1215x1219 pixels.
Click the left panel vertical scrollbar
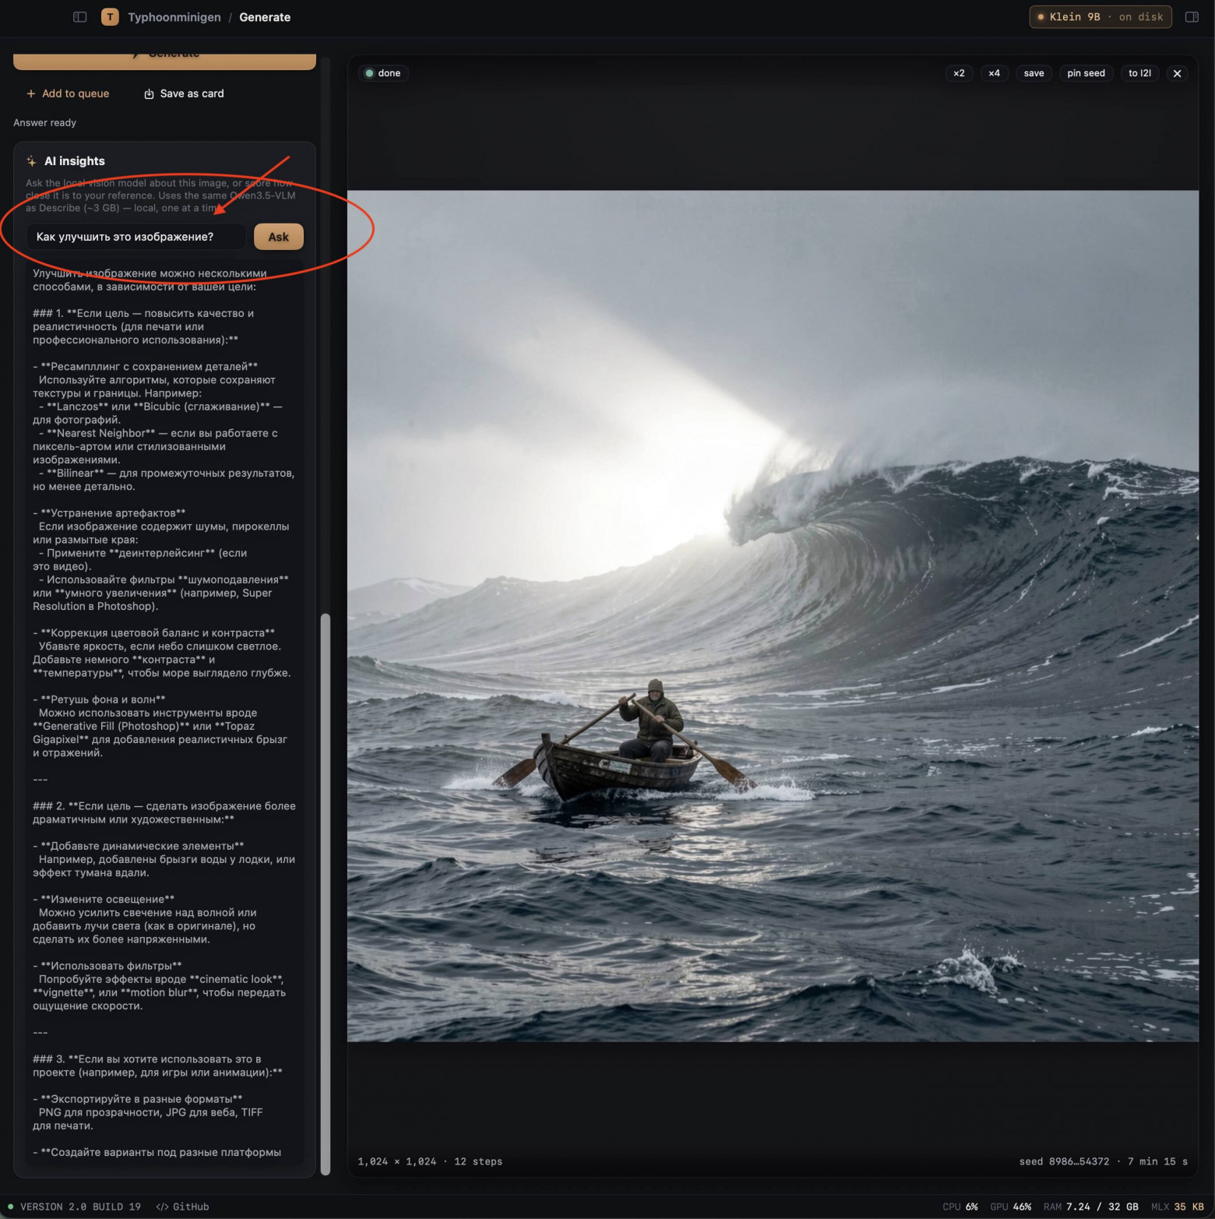click(326, 894)
